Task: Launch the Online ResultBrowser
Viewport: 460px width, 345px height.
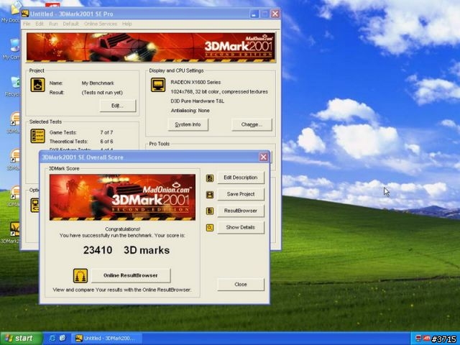Action: pos(131,275)
